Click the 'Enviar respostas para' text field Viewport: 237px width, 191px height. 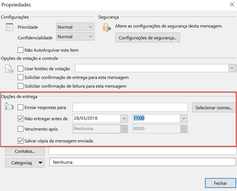pos(130,107)
